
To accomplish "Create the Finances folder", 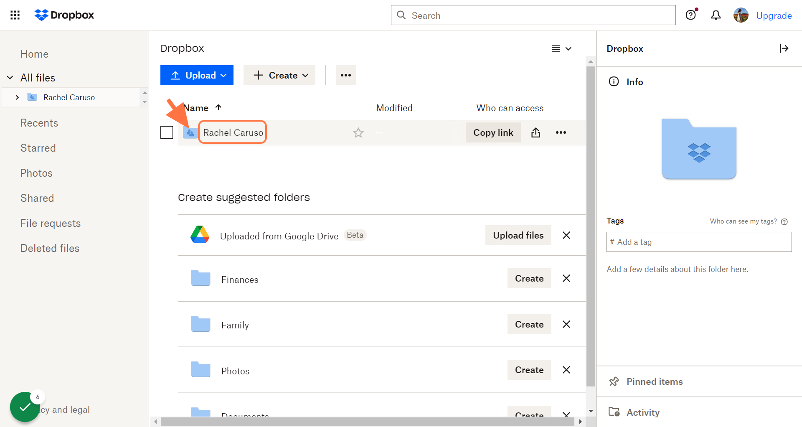I will coord(529,278).
